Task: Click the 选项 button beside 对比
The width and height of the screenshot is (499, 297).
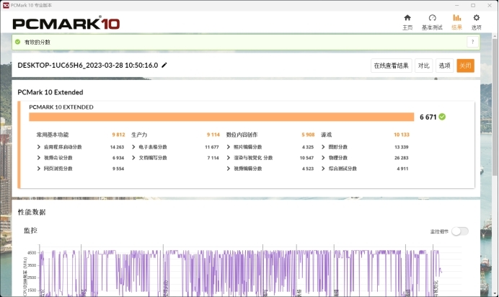Action: point(445,66)
